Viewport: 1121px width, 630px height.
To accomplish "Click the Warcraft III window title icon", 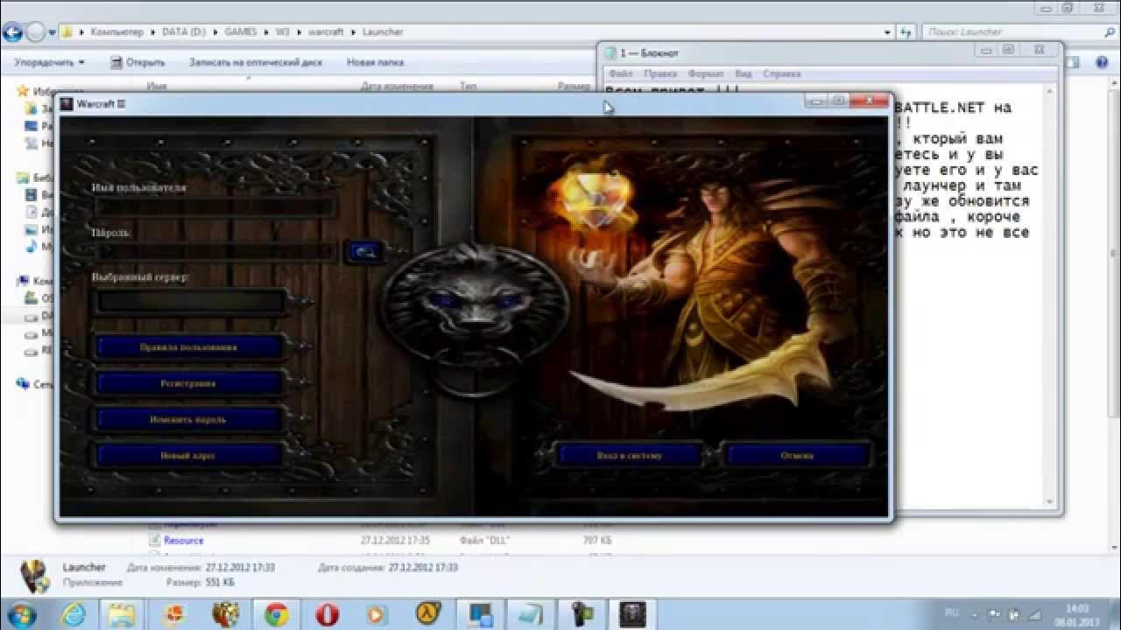I will click(67, 104).
